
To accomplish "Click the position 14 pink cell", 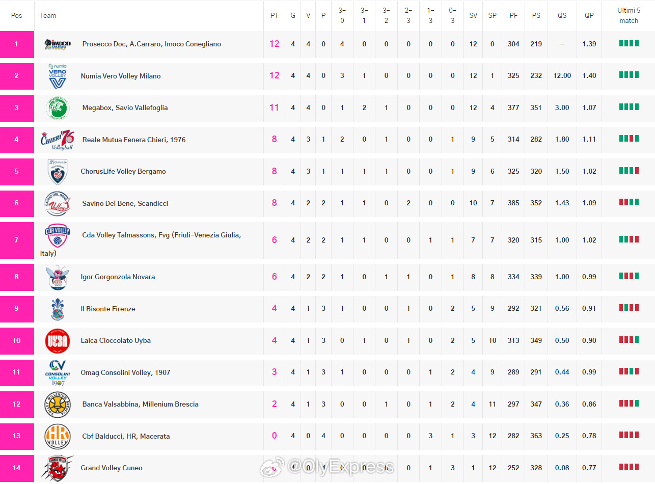I will tap(17, 468).
